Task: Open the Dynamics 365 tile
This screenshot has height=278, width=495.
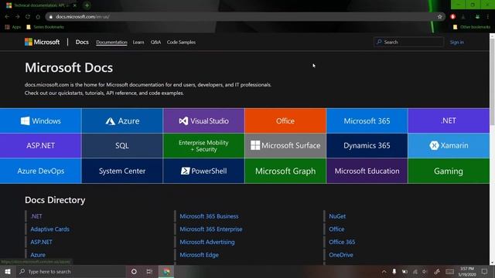Action: pos(367,146)
